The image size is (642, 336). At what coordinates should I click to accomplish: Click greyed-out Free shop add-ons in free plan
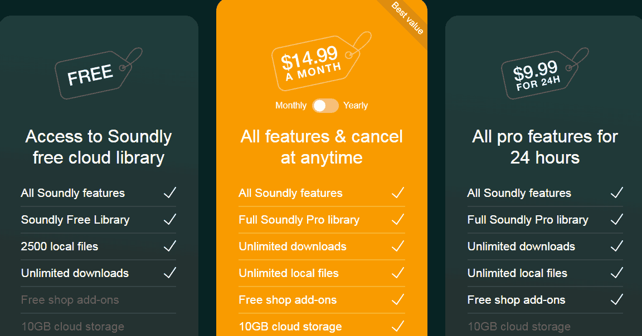(70, 300)
